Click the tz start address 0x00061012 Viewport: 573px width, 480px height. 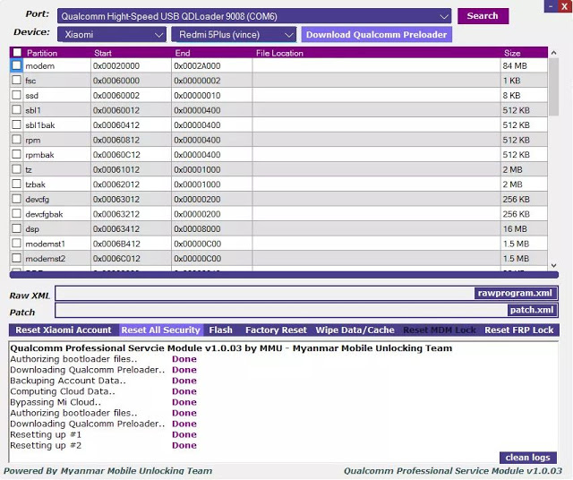point(116,169)
